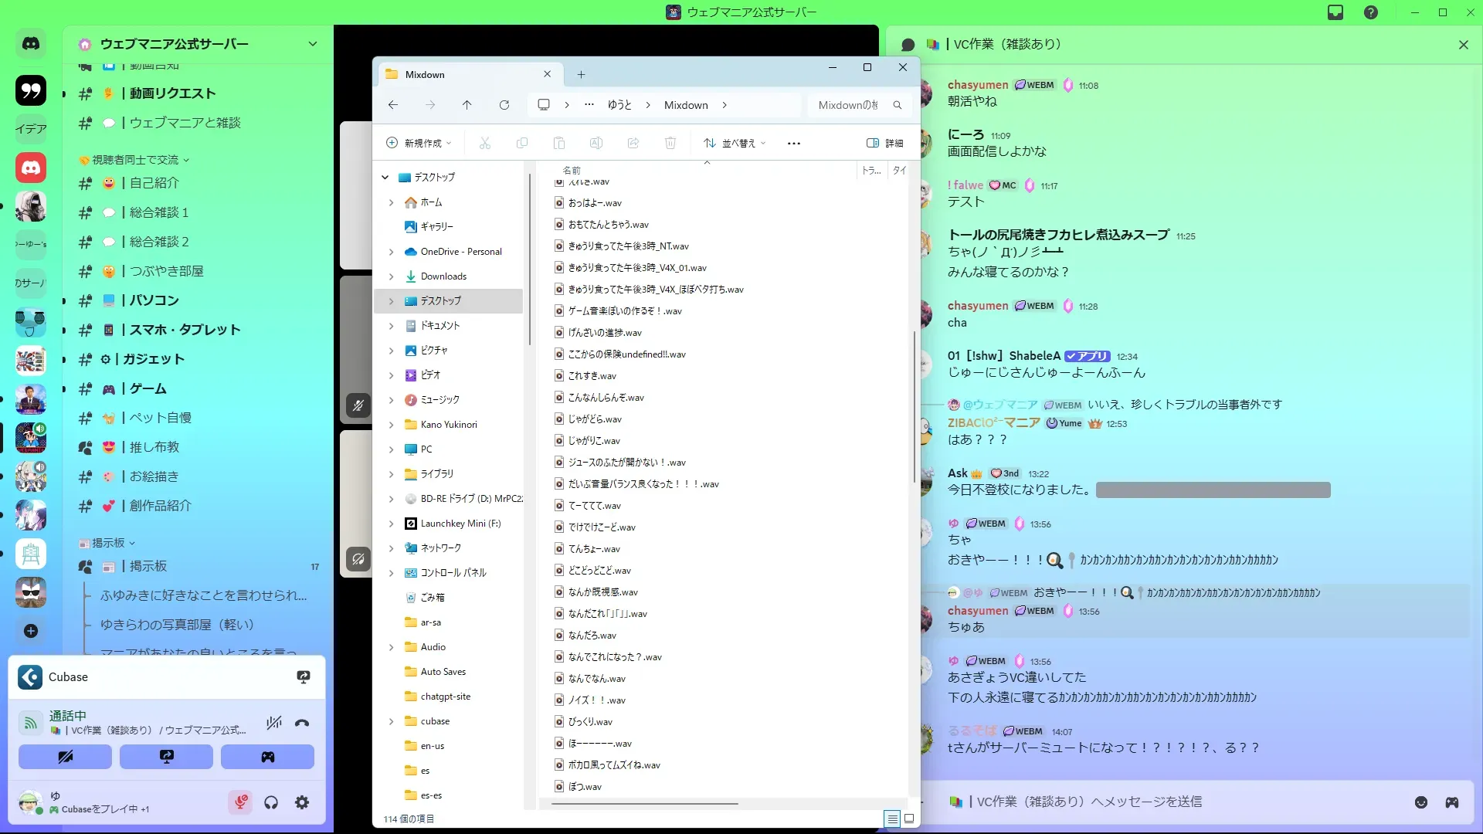Open ウェブマニア公式サーバー server dropdown menu
This screenshot has width=1483, height=834.
312,44
